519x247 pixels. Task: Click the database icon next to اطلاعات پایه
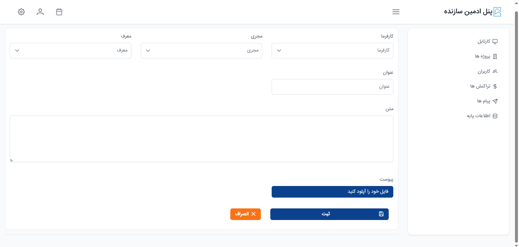pyautogui.click(x=495, y=116)
